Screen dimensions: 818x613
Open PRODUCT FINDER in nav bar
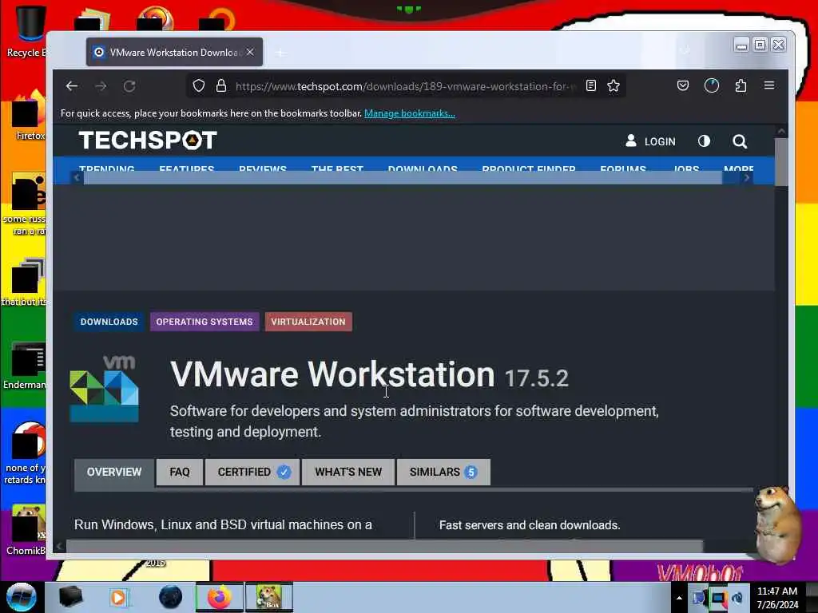point(529,169)
